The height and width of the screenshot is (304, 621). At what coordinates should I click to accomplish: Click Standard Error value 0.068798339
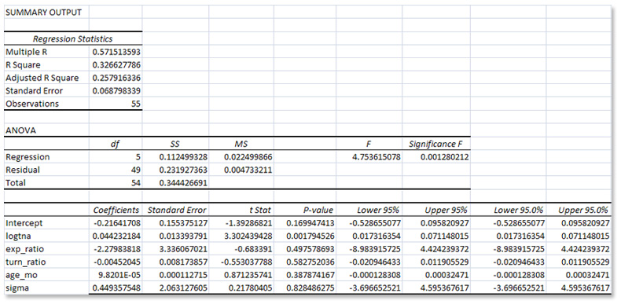pyautogui.click(x=116, y=90)
